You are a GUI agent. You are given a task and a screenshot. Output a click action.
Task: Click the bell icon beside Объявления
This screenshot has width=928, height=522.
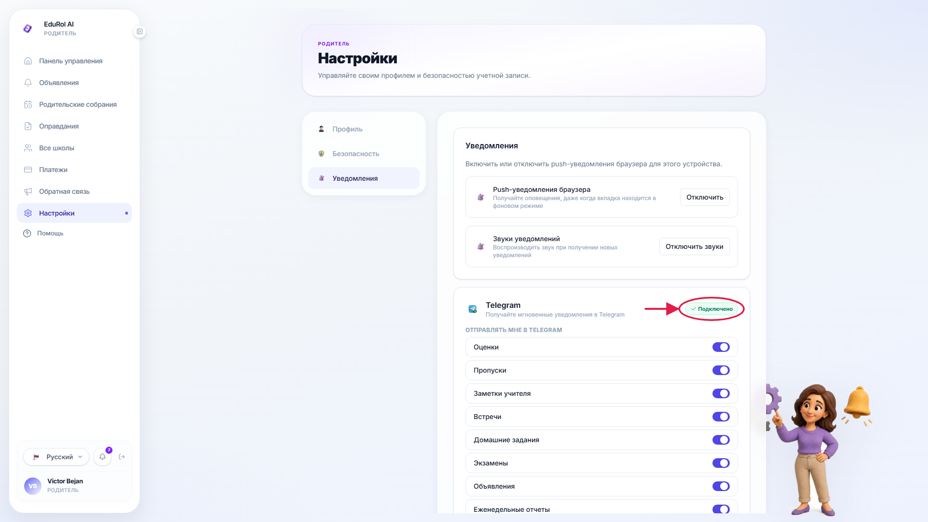[x=28, y=83]
